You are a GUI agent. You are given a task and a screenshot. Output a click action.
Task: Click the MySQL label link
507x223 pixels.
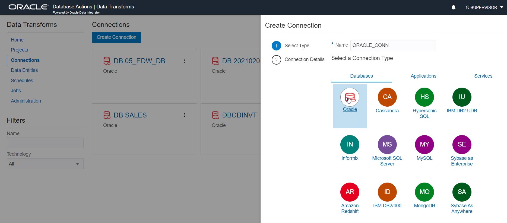point(424,158)
